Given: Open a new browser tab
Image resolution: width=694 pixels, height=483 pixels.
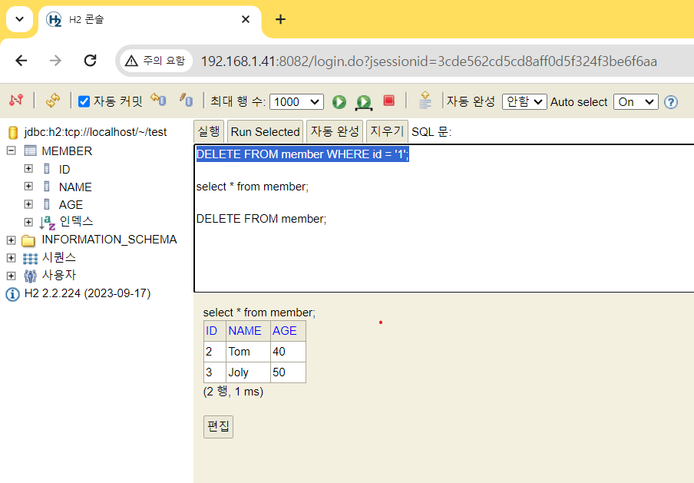Looking at the screenshot, I should click(280, 19).
